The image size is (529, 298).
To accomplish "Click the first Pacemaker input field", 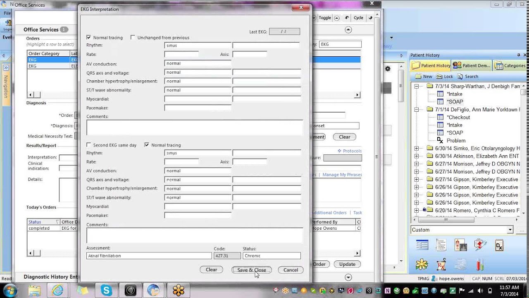I will 198,108.
